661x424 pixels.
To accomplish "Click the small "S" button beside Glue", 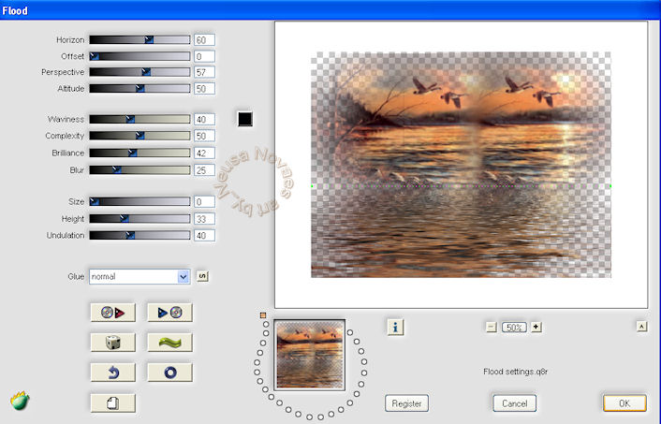I will point(202,276).
